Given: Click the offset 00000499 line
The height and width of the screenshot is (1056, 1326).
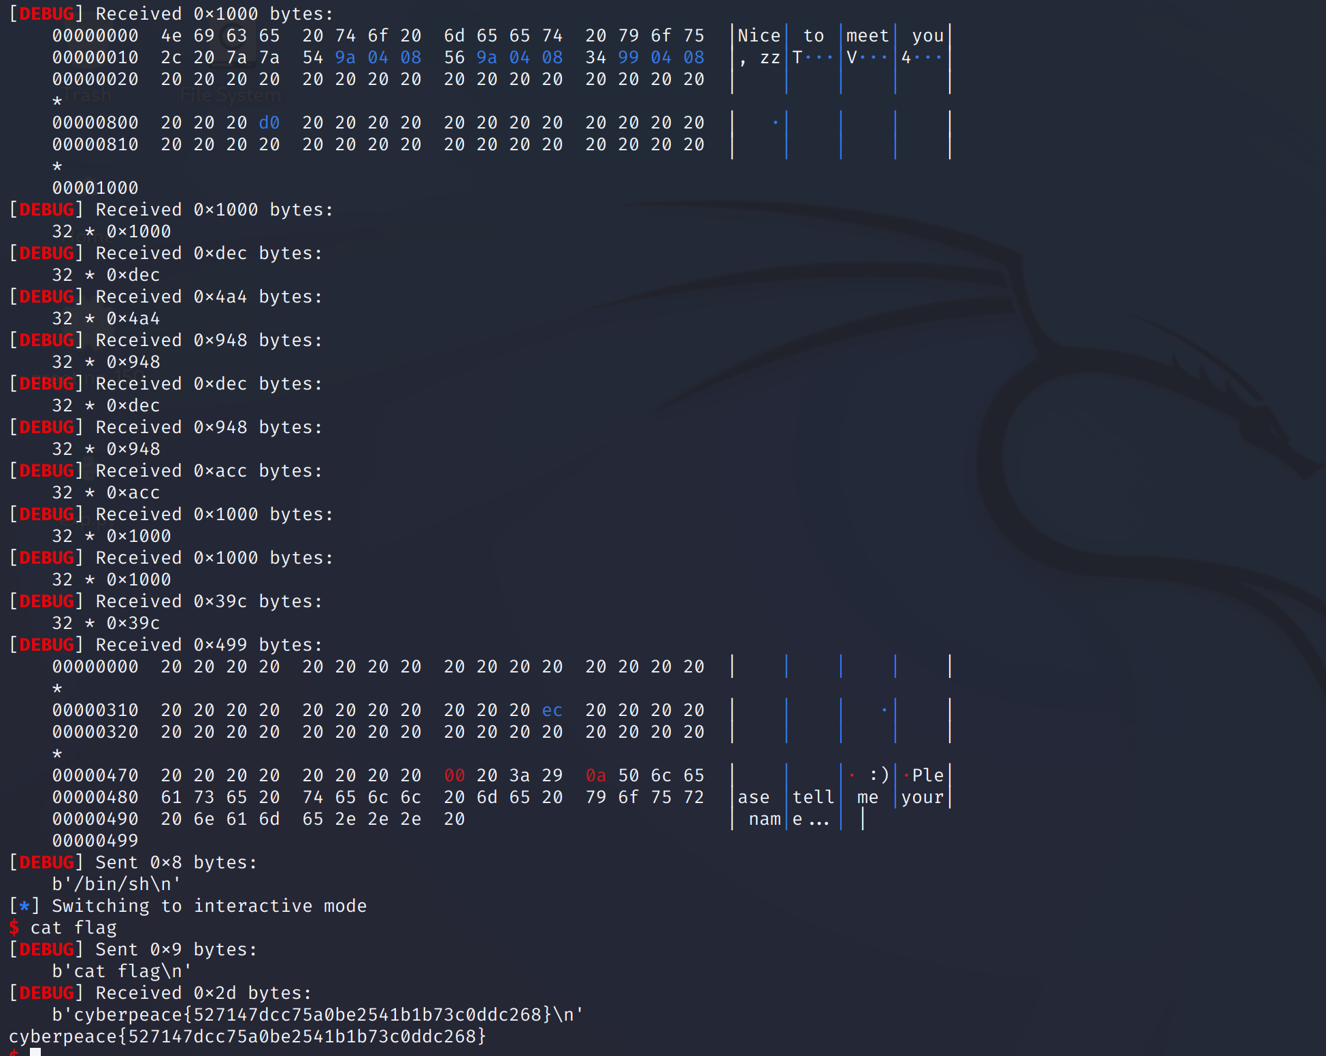Looking at the screenshot, I should pos(95,840).
